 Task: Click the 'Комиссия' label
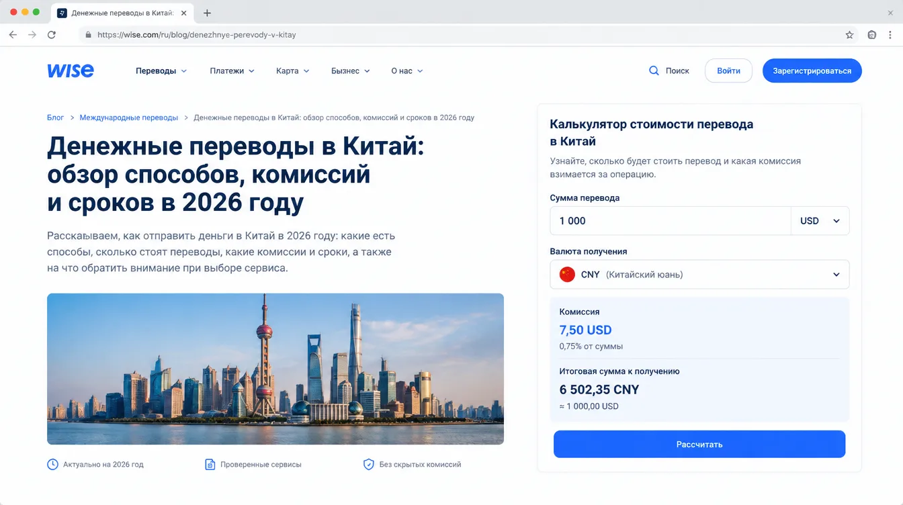pyautogui.click(x=579, y=312)
